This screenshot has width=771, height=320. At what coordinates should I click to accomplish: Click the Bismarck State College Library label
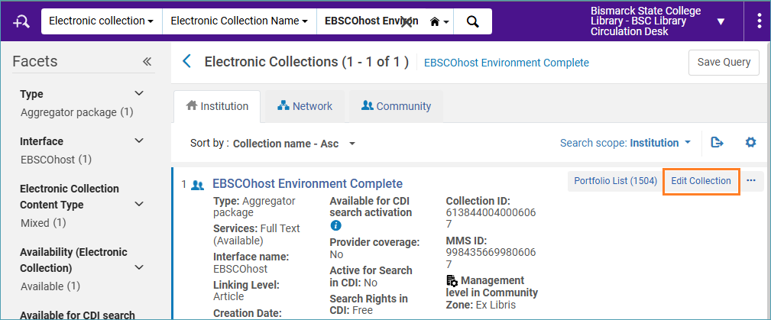[x=646, y=21]
